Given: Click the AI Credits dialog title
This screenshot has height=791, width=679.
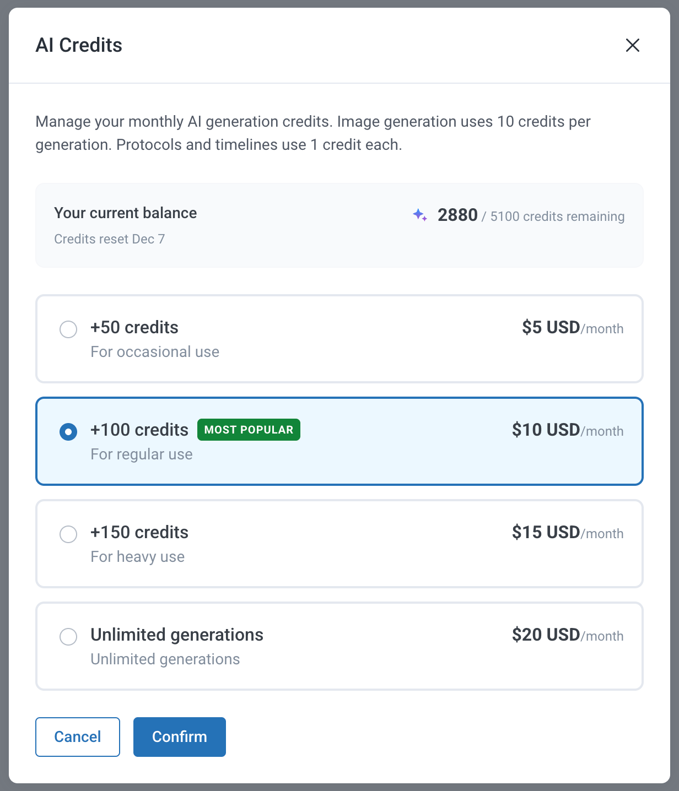Looking at the screenshot, I should (79, 45).
